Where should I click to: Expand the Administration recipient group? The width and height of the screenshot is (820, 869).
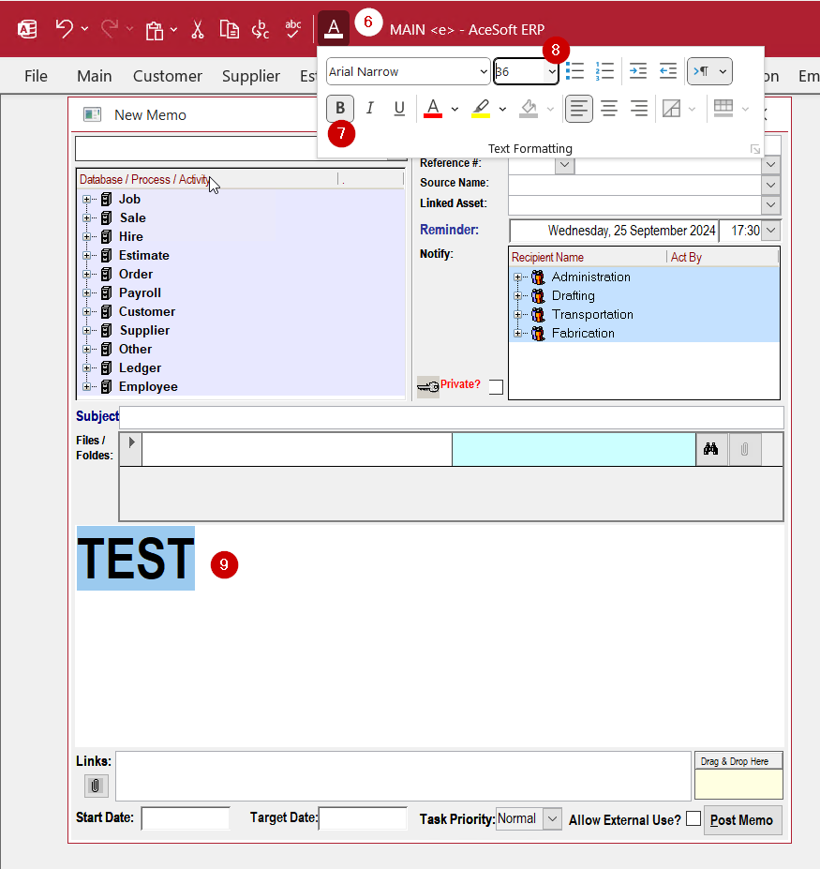tap(517, 277)
